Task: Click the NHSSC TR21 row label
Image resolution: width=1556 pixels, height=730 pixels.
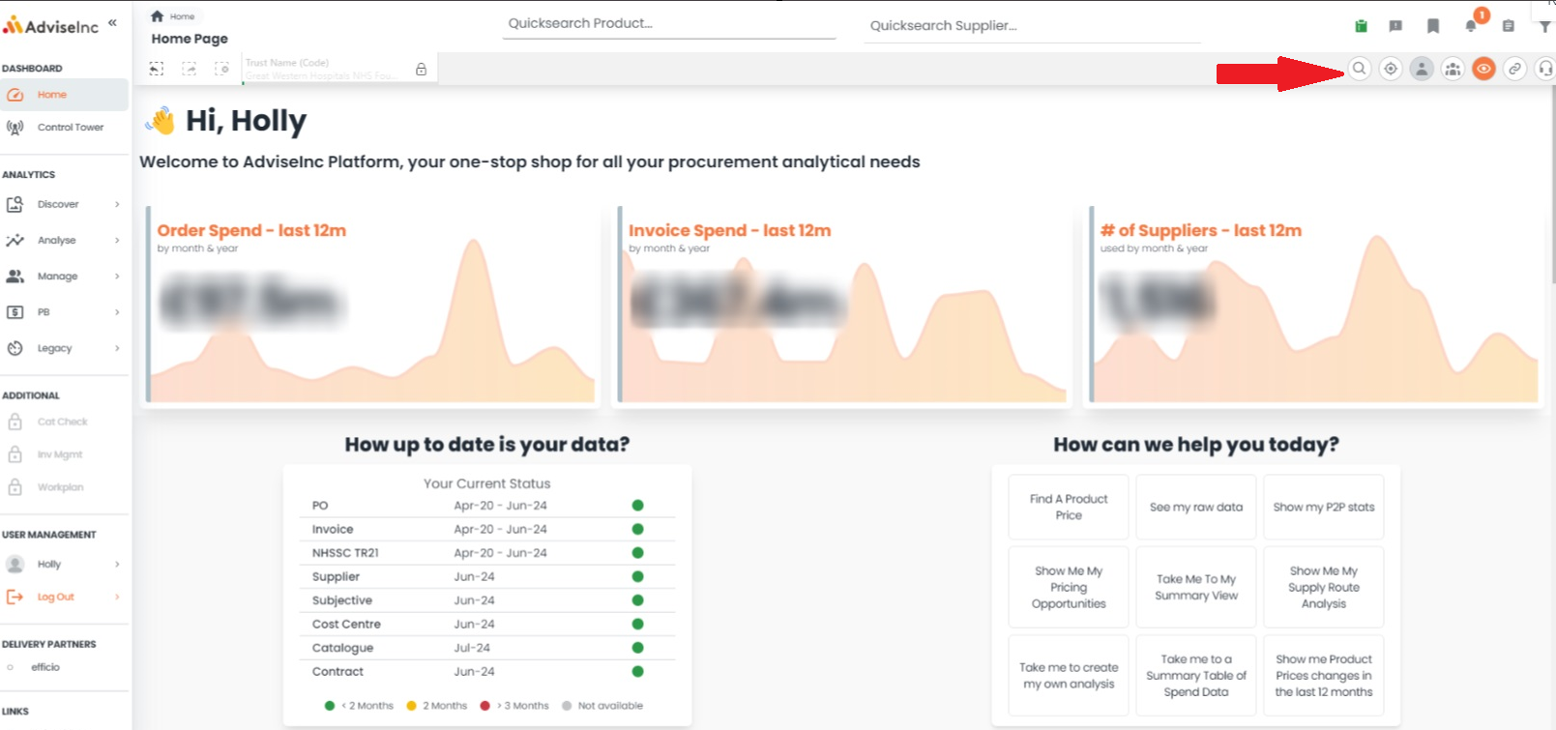Action: point(345,553)
